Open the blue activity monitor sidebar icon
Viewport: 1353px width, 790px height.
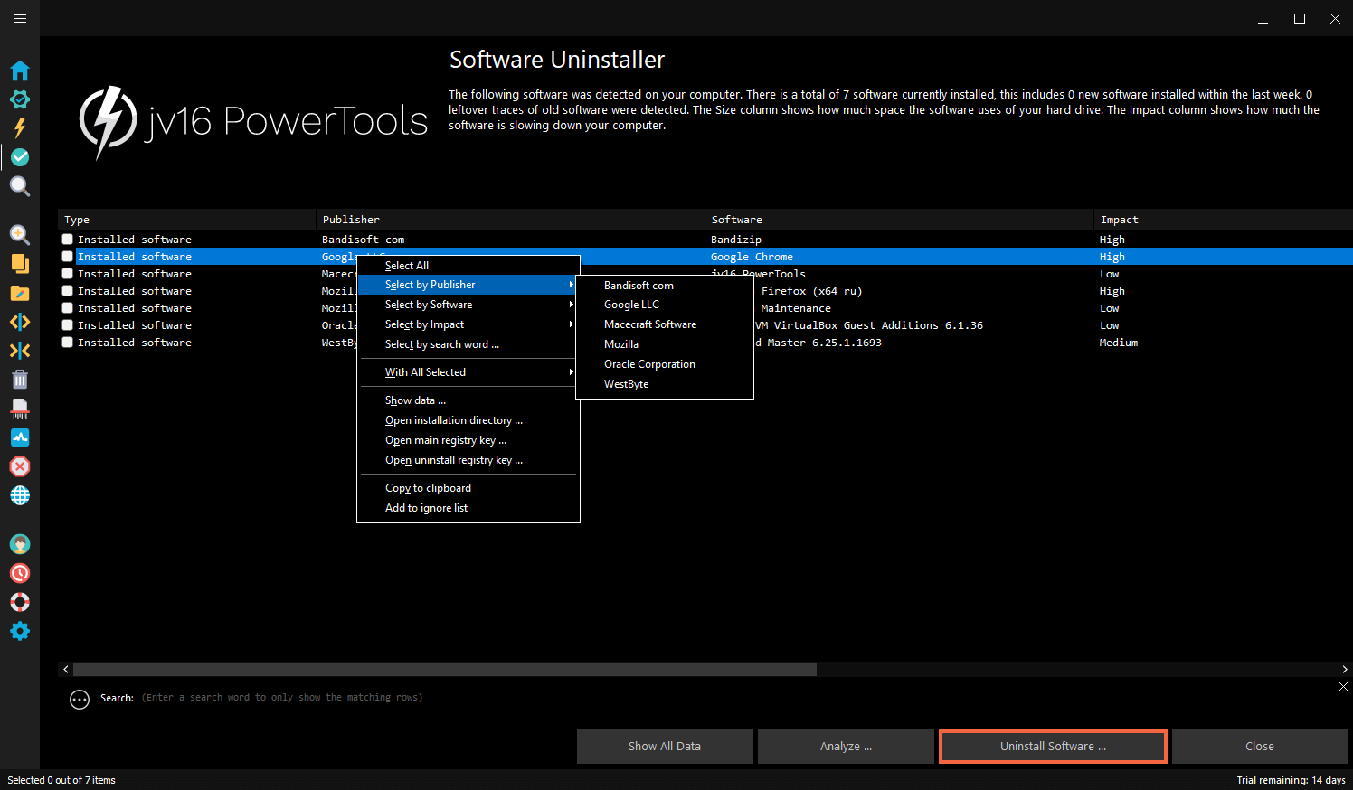[20, 437]
